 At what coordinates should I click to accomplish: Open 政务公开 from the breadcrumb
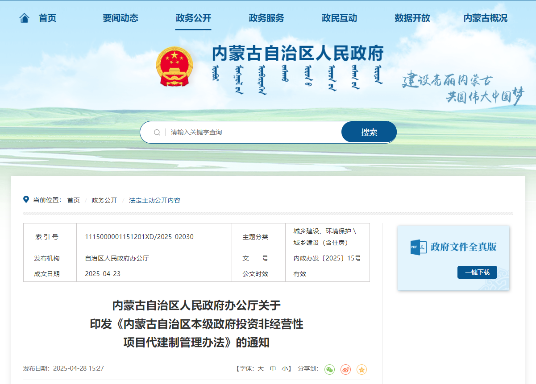103,200
